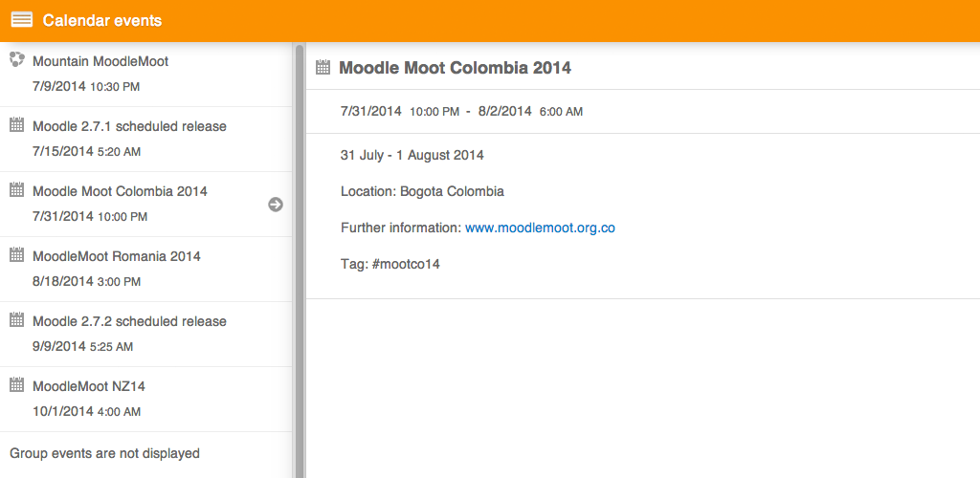Select Moodle 2.7.1 scheduled release event
The width and height of the screenshot is (980, 478).
click(145, 140)
